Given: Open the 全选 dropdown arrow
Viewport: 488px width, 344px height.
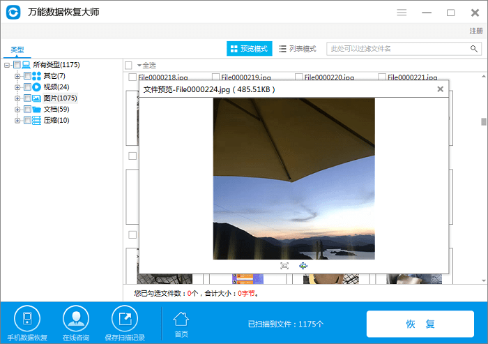Looking at the screenshot, I should pyautogui.click(x=139, y=66).
